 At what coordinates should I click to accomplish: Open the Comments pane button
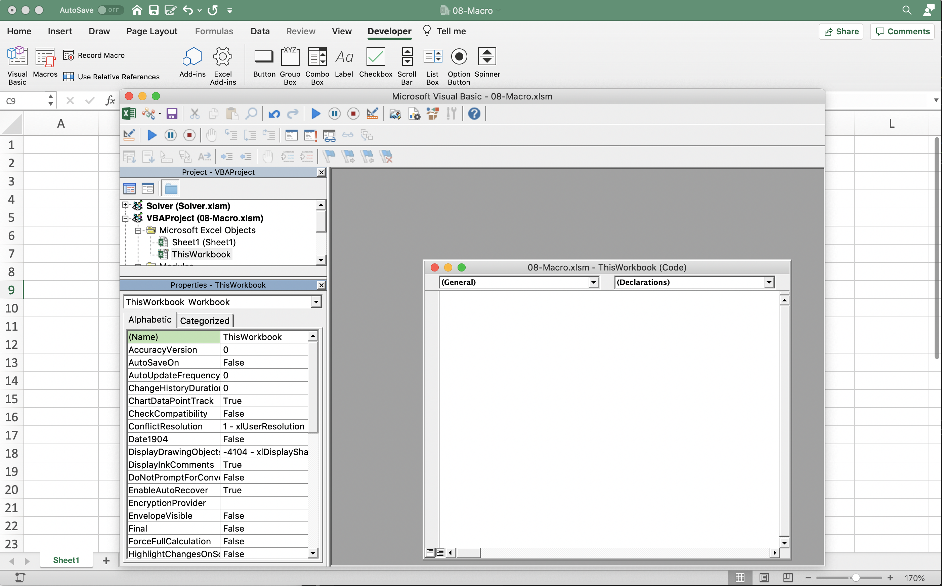[902, 31]
